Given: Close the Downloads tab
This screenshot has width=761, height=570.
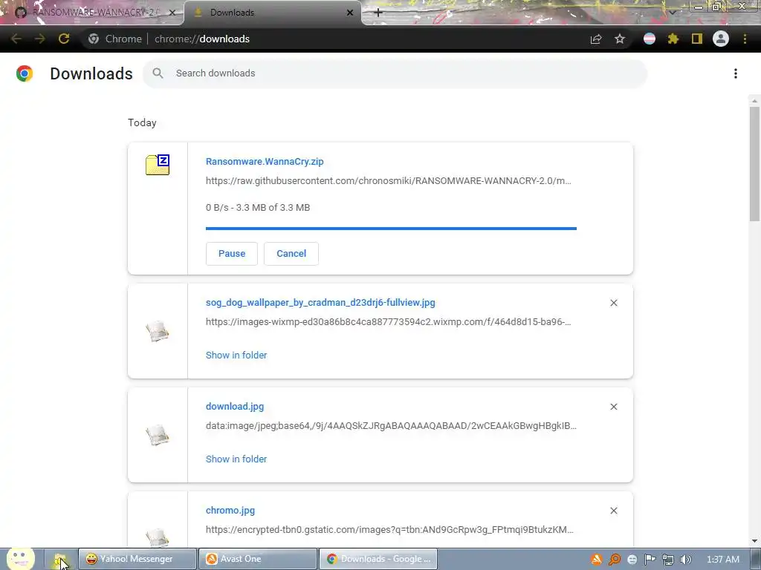Looking at the screenshot, I should [350, 13].
